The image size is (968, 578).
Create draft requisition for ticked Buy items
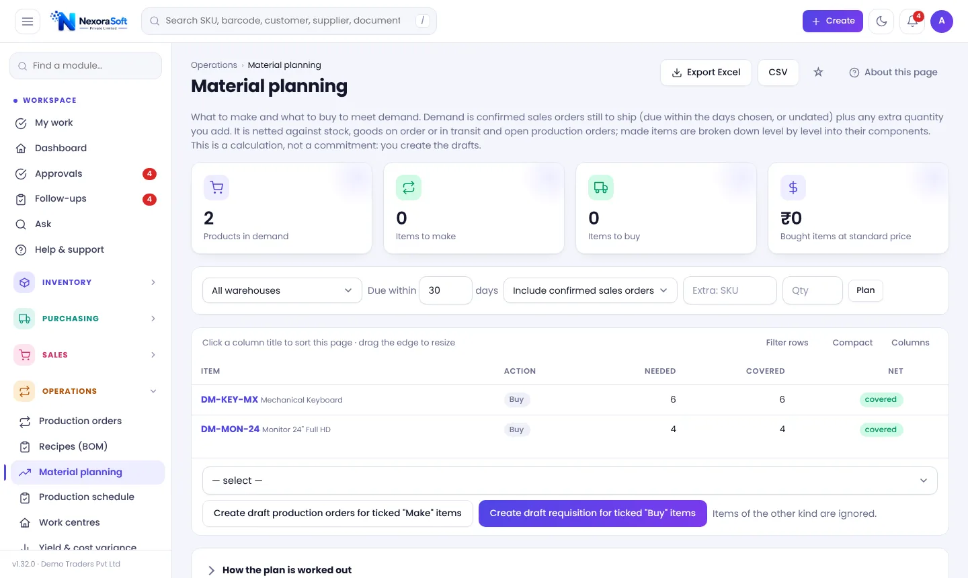pyautogui.click(x=593, y=513)
